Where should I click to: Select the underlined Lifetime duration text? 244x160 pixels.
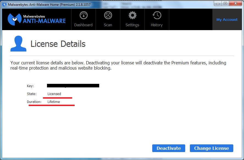click(x=54, y=102)
